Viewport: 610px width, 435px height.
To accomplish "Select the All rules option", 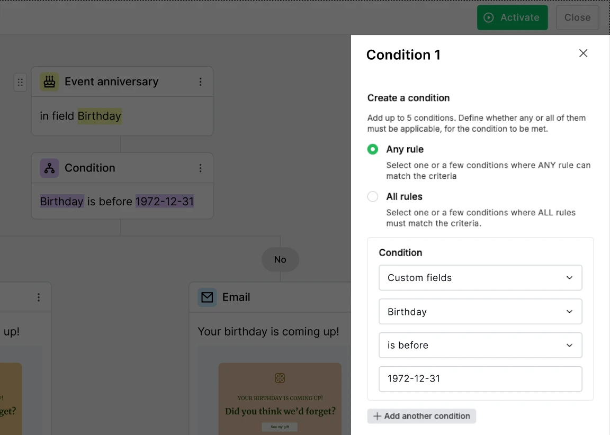I will (372, 196).
